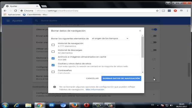Click the ES language indicator
Screen dimensions: 192x108
tap(153, 105)
